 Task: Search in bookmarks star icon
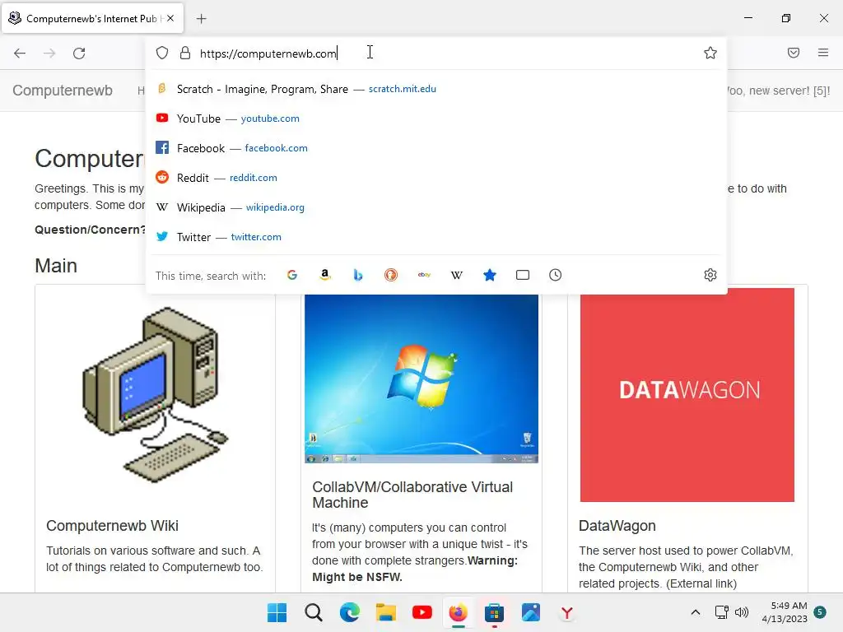pos(490,275)
